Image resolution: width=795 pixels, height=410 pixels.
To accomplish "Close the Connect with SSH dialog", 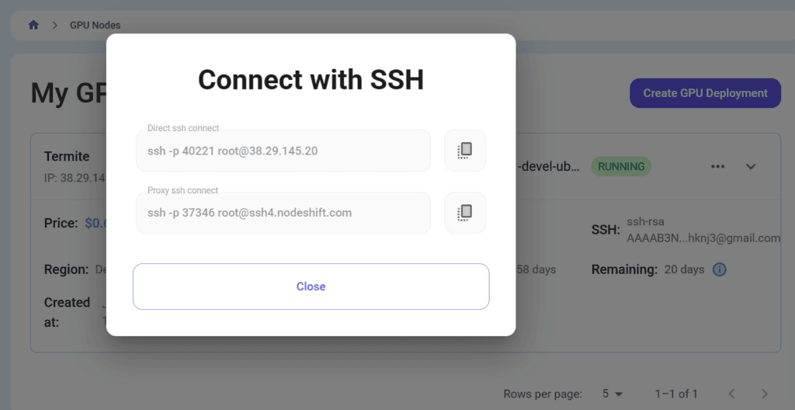I will pyautogui.click(x=311, y=287).
